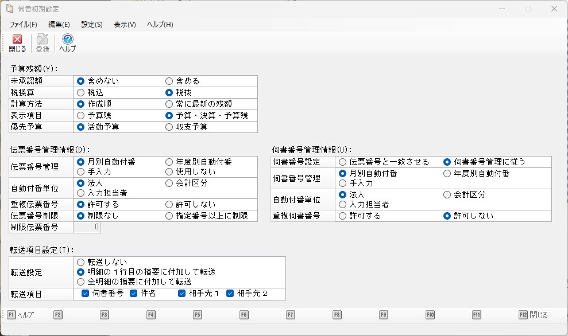
Task: Toggle the 件名 checkbox
Action: 134,294
